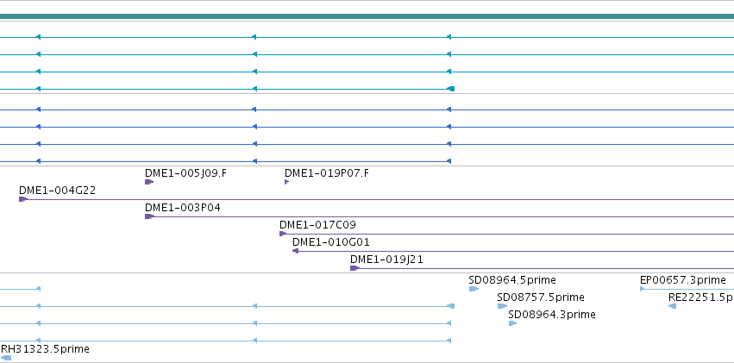The width and height of the screenshot is (734, 363).
Task: Select the RE22251.5p EST label
Action: pos(701,298)
